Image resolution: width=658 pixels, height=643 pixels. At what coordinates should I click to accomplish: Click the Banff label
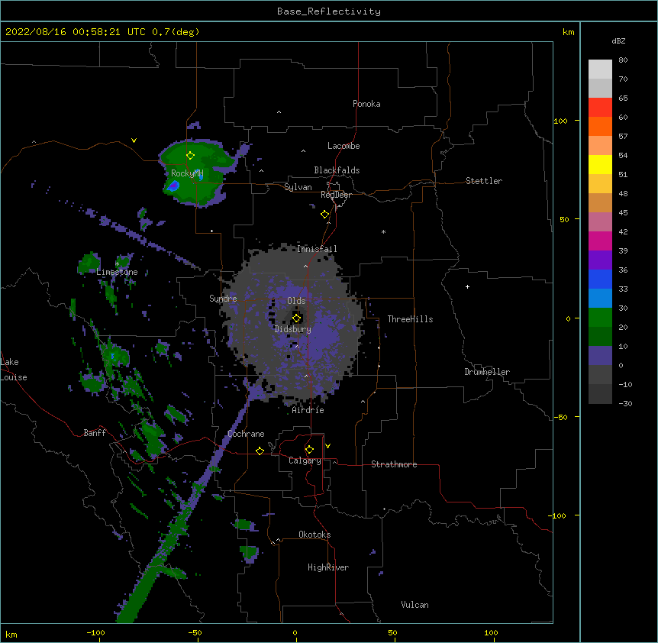(95, 433)
